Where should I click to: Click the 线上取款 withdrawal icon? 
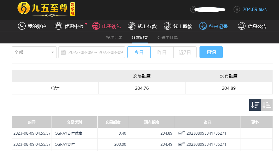pos(167,26)
